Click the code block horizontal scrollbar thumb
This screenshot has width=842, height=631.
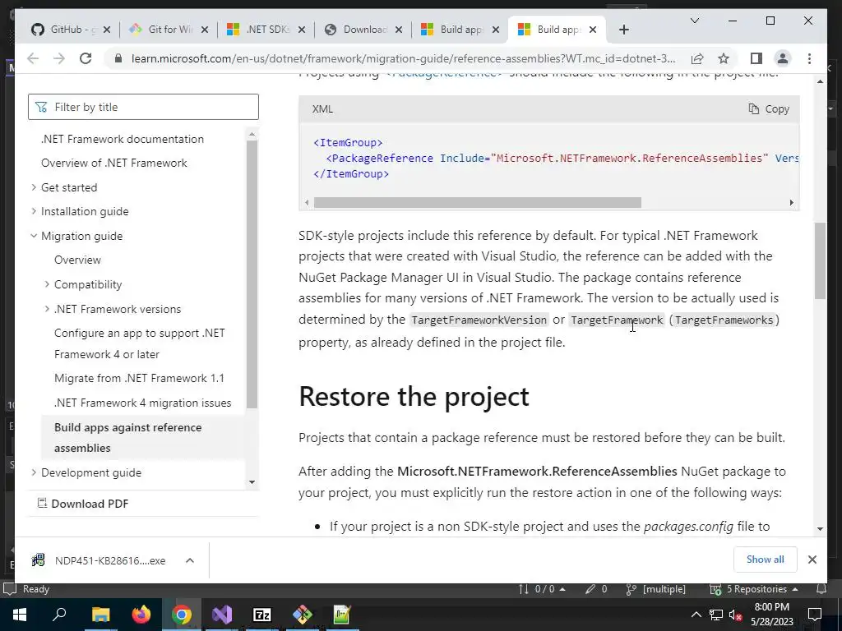[x=478, y=202]
